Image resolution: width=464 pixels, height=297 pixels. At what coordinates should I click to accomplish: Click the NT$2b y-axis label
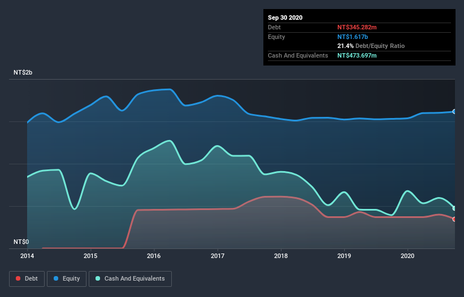23,72
